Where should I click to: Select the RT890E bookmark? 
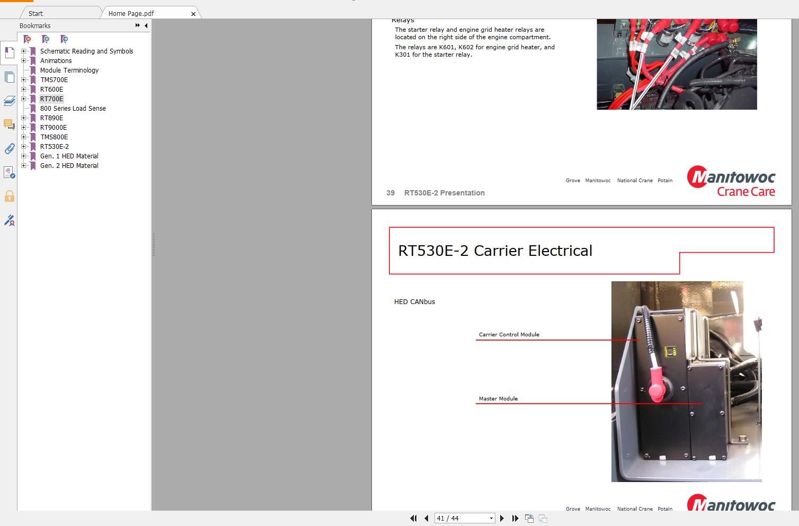point(51,118)
